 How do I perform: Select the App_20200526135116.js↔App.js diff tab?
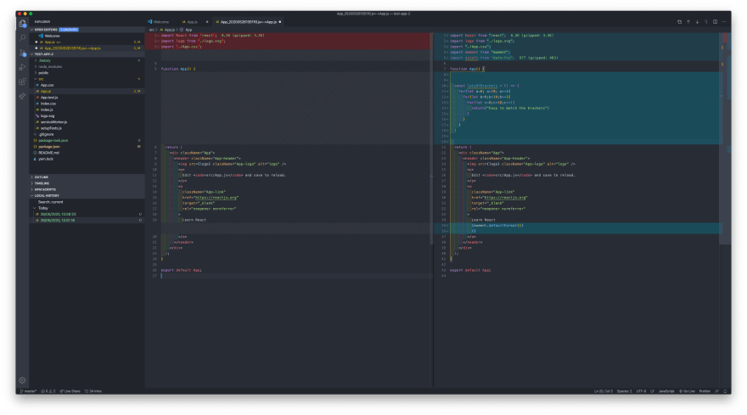tap(246, 22)
